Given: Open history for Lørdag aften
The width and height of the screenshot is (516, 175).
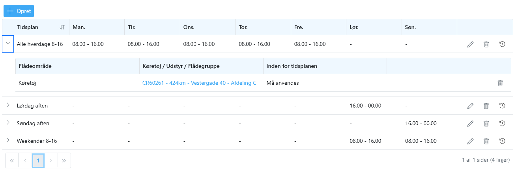Looking at the screenshot, I should pos(502,106).
